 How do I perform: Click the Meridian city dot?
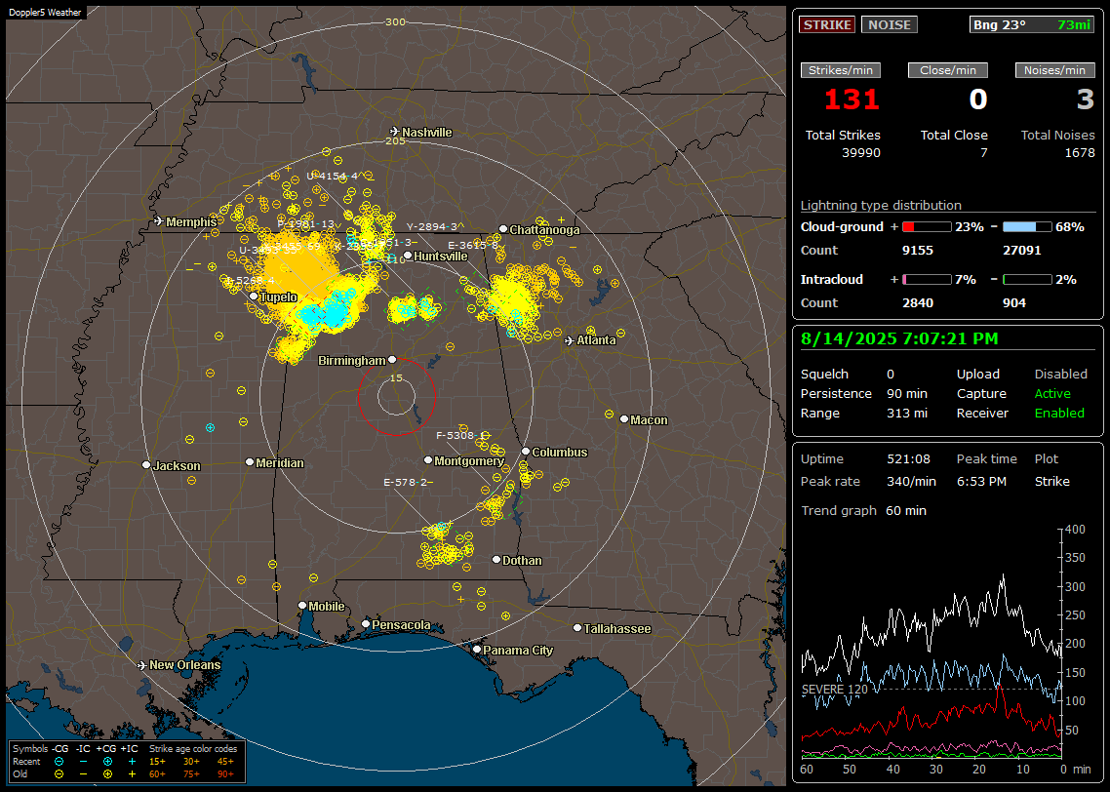click(250, 462)
